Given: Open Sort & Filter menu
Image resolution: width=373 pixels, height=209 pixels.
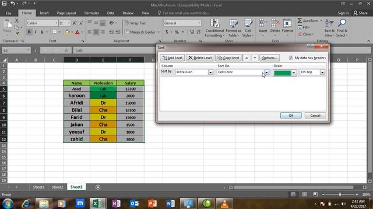Looking at the screenshot, I should click(x=329, y=28).
